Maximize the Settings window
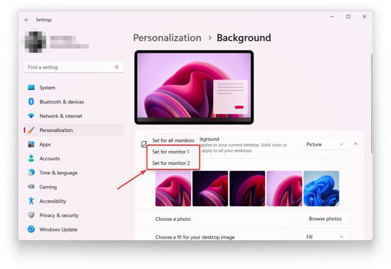 point(348,16)
